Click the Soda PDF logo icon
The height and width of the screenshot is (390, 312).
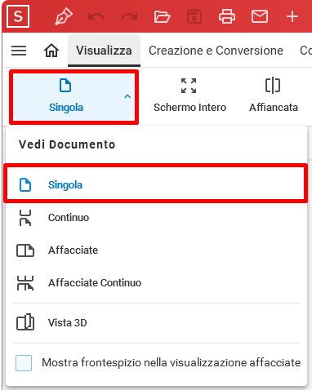18,16
